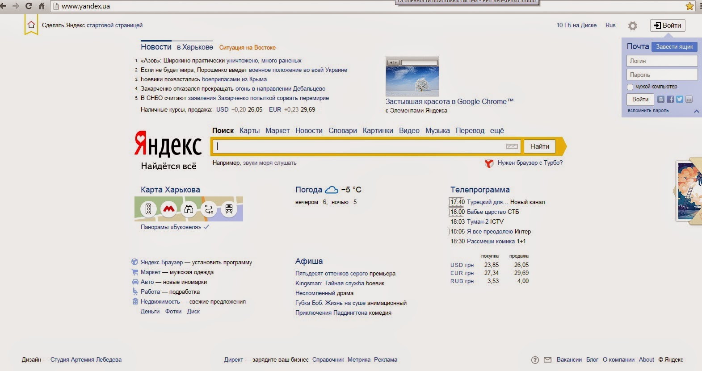Image resolution: width=702 pixels, height=371 pixels.
Task: Click the Yandex Browser logo beside Turbo link
Action: (489, 163)
